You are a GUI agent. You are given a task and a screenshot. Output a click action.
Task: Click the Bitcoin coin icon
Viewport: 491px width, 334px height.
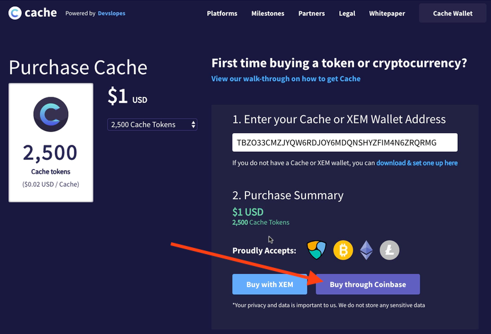[x=343, y=250]
